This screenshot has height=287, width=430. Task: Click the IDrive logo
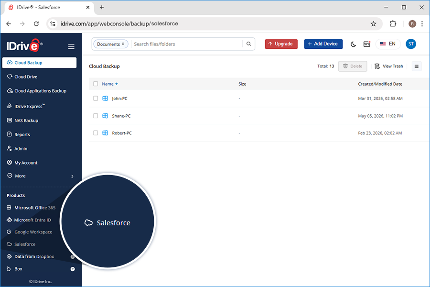(x=24, y=45)
